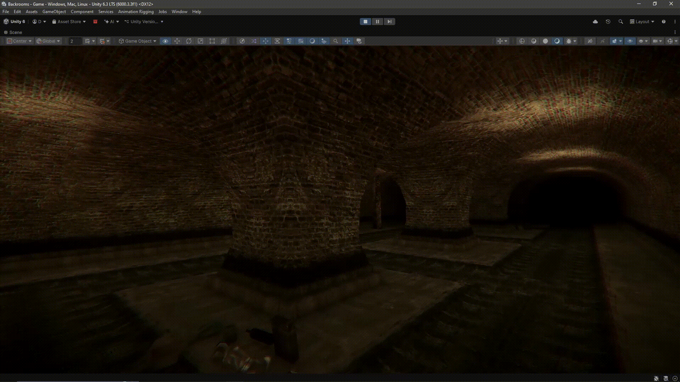Open the Layout dropdown
Image resolution: width=680 pixels, height=382 pixels.
[642, 22]
